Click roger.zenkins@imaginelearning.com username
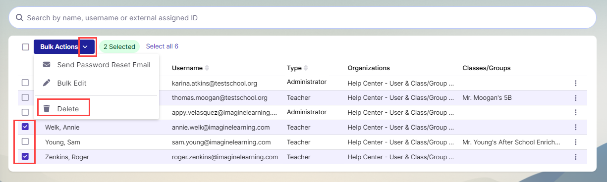 [x=225, y=157]
